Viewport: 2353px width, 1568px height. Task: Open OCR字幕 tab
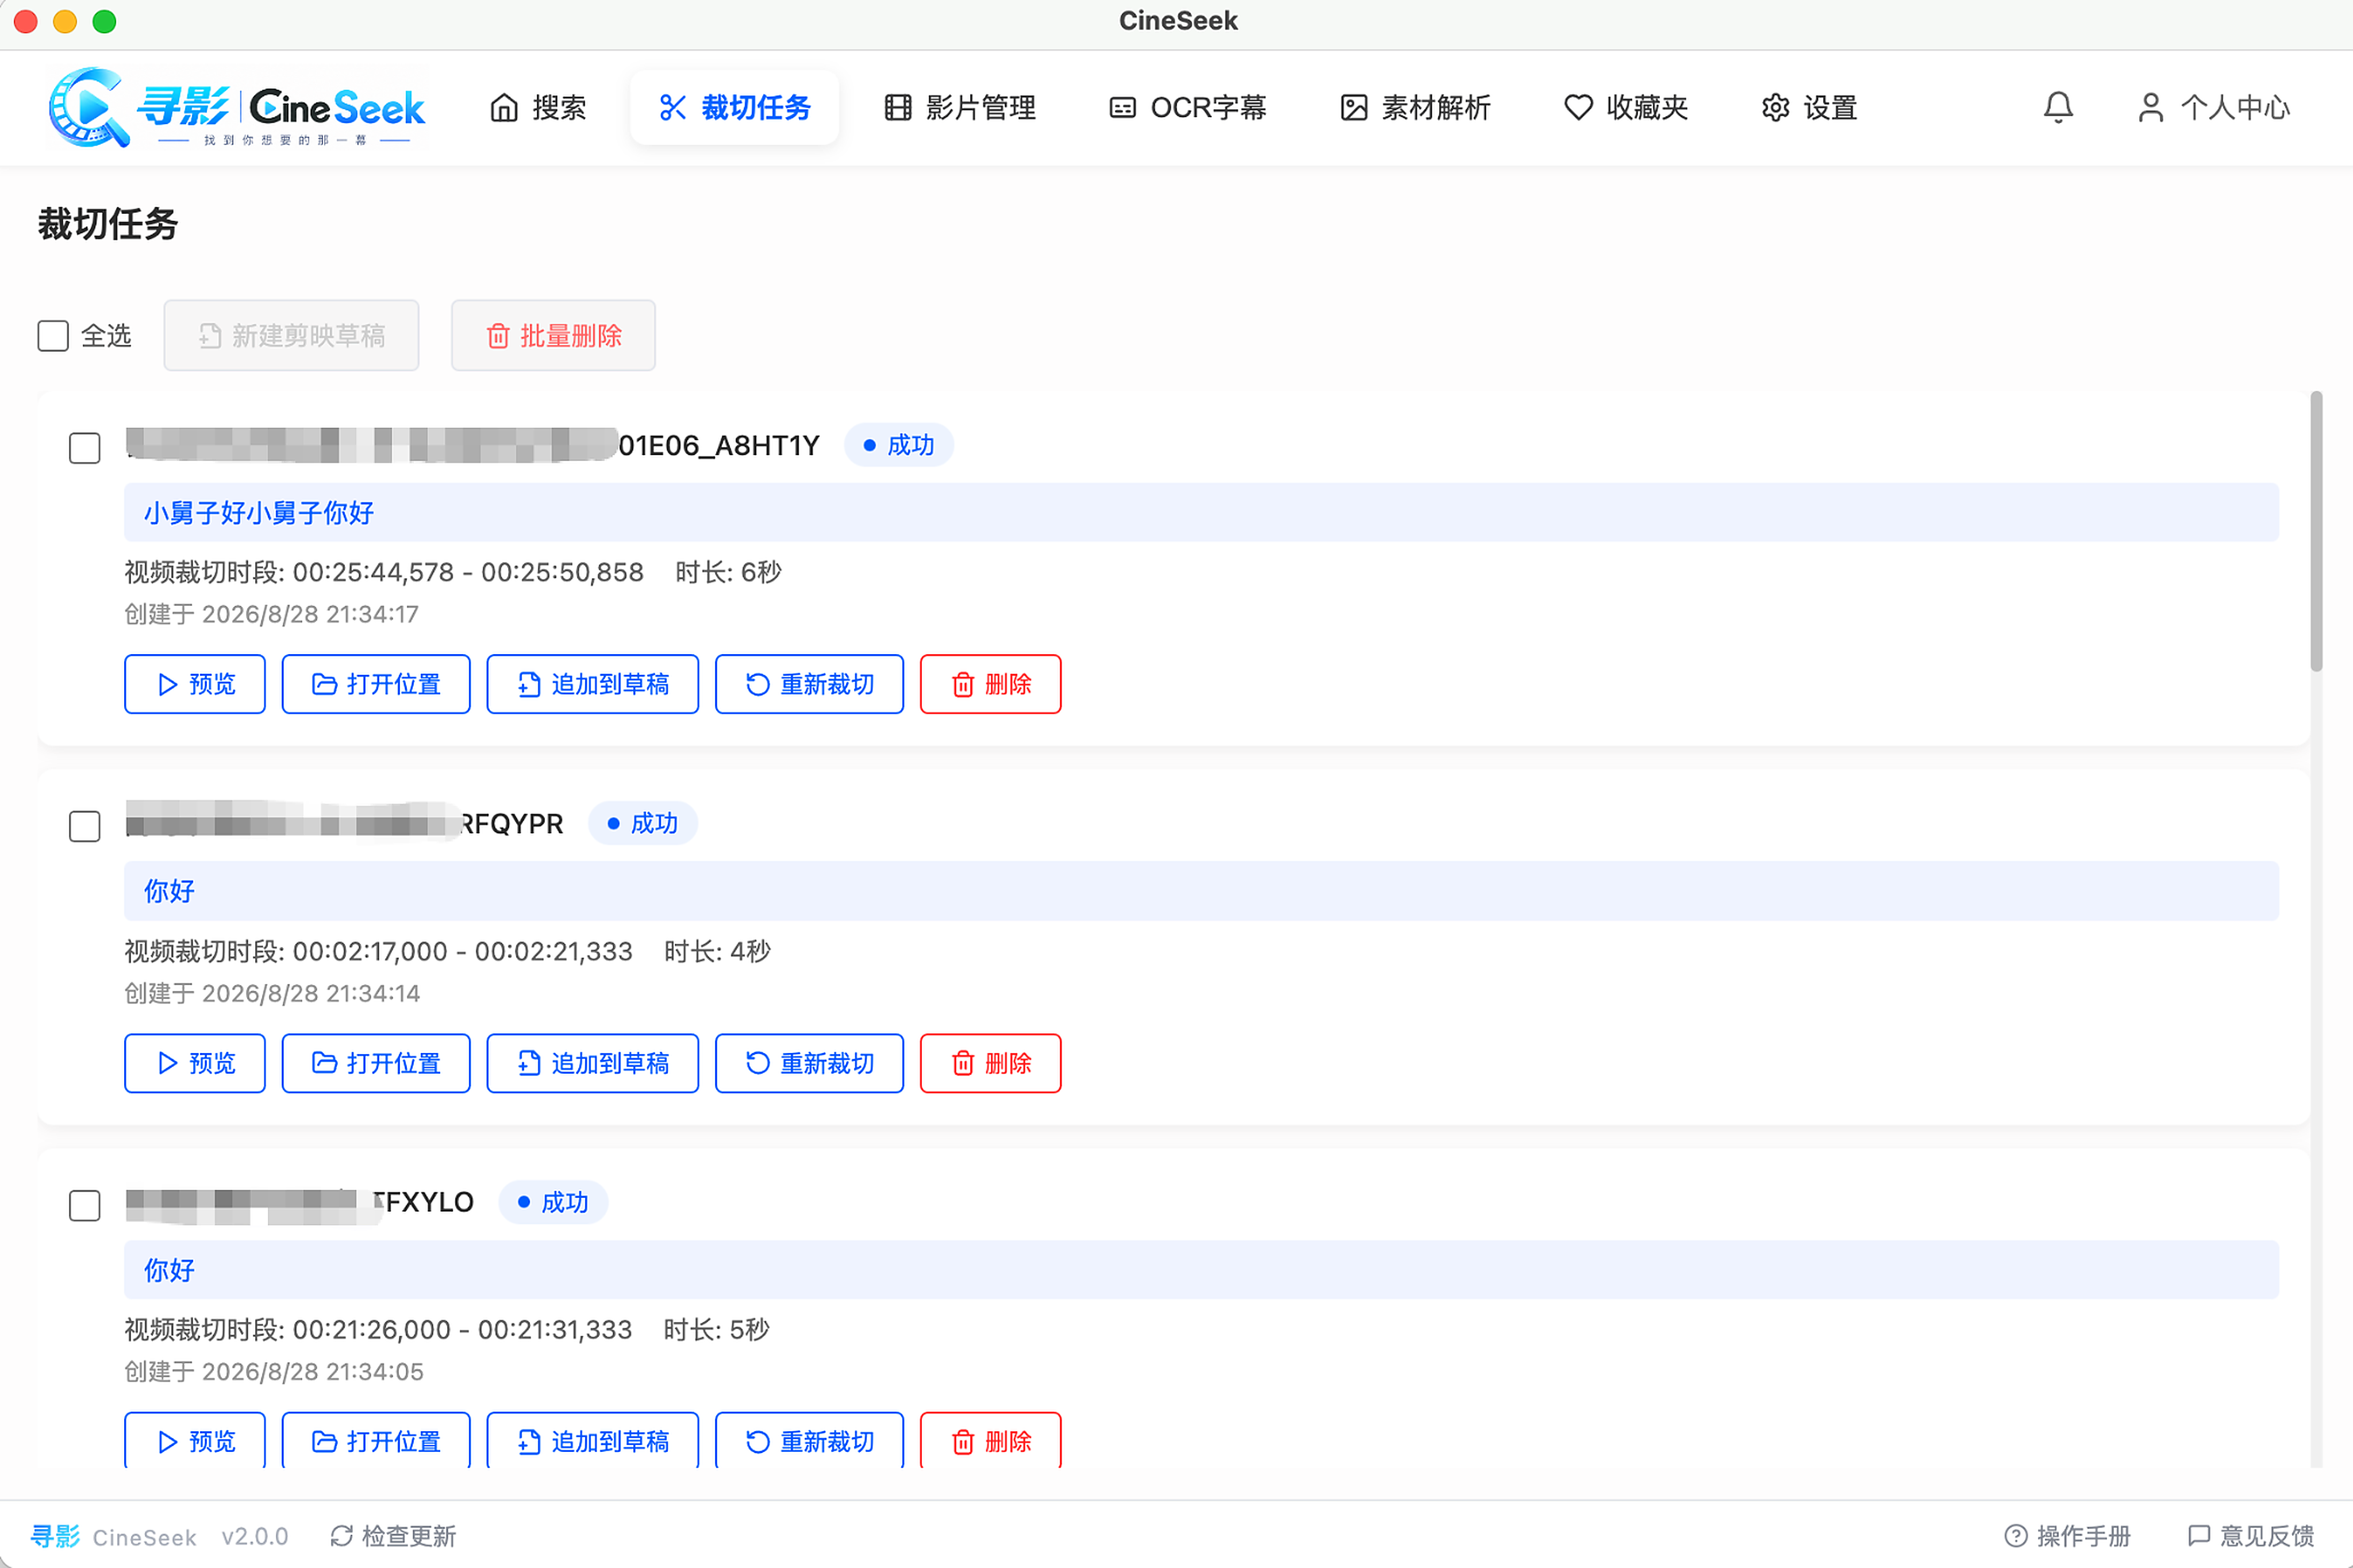point(1187,107)
